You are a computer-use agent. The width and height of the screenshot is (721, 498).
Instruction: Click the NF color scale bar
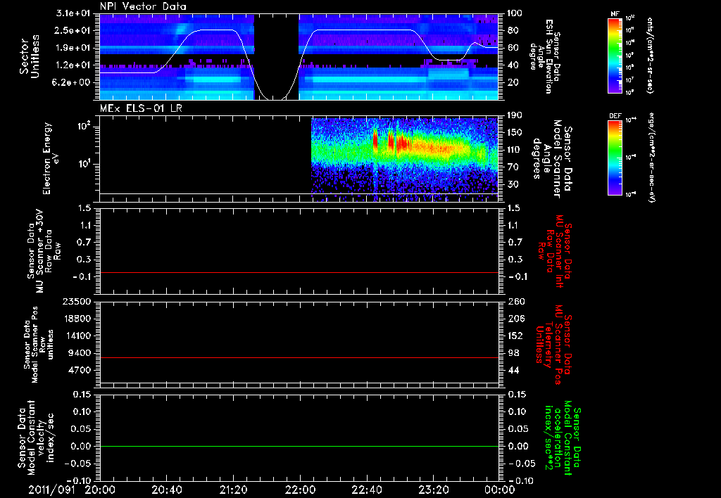pyautogui.click(x=615, y=55)
